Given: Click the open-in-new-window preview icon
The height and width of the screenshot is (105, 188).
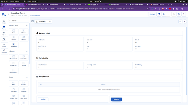Looking at the screenshot, I should point(159,14).
